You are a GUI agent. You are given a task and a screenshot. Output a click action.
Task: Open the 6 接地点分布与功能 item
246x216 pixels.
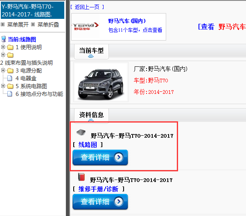pyautogui.click(x=39, y=94)
